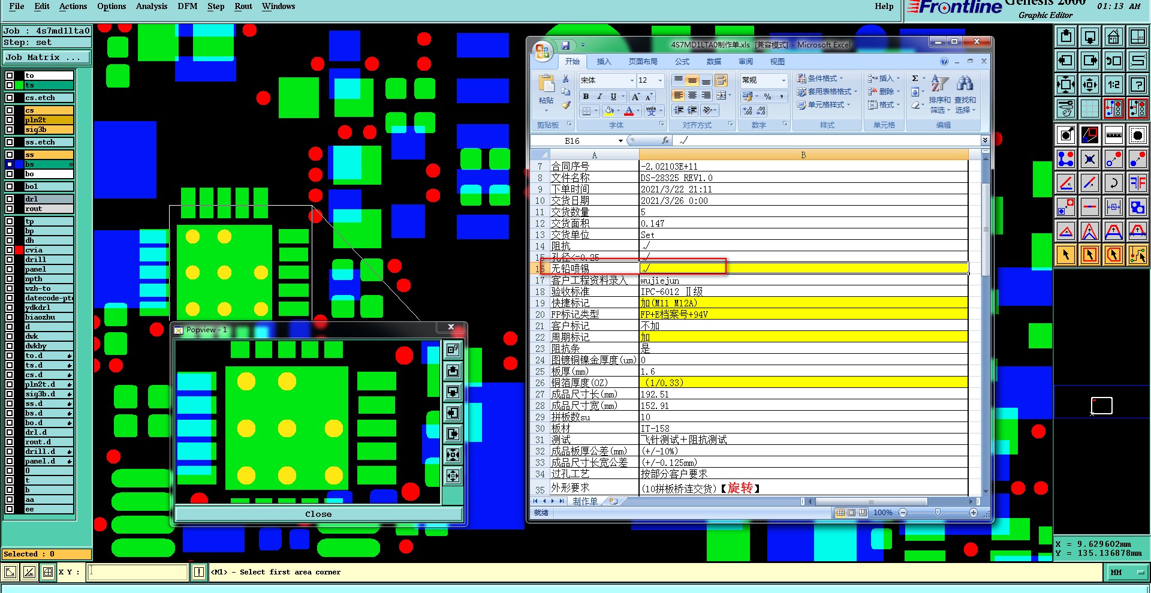Toggle the drl layer checkbox
The height and width of the screenshot is (593, 1151).
(10, 199)
